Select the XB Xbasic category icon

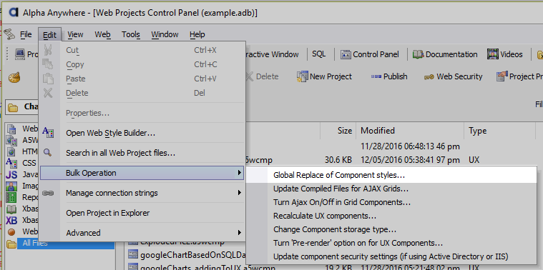(x=11, y=220)
